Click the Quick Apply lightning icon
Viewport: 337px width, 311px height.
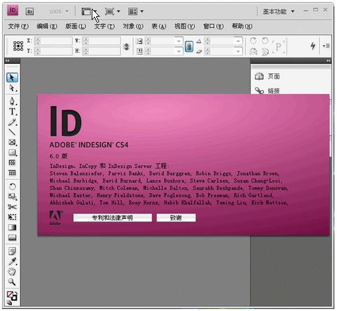tap(312, 46)
